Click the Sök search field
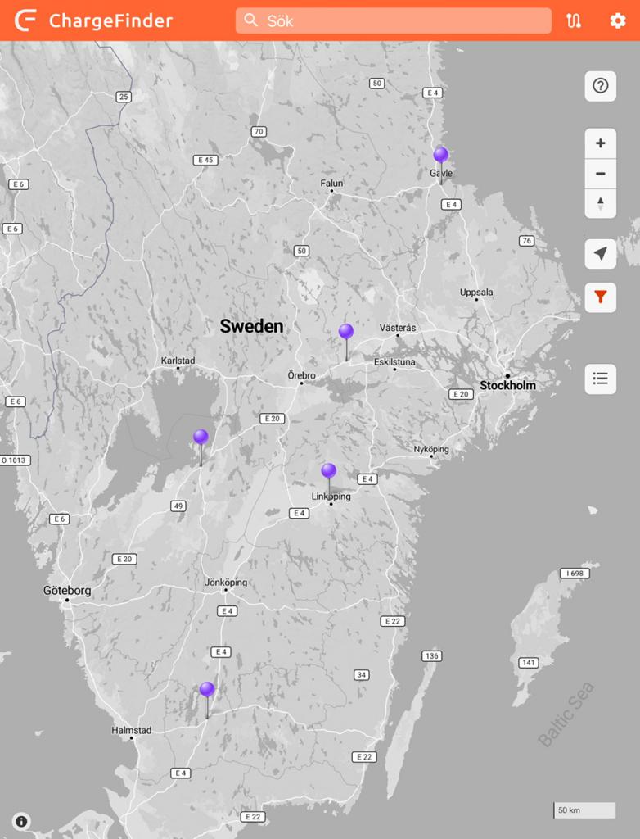This screenshot has width=640, height=839. pyautogui.click(x=393, y=20)
